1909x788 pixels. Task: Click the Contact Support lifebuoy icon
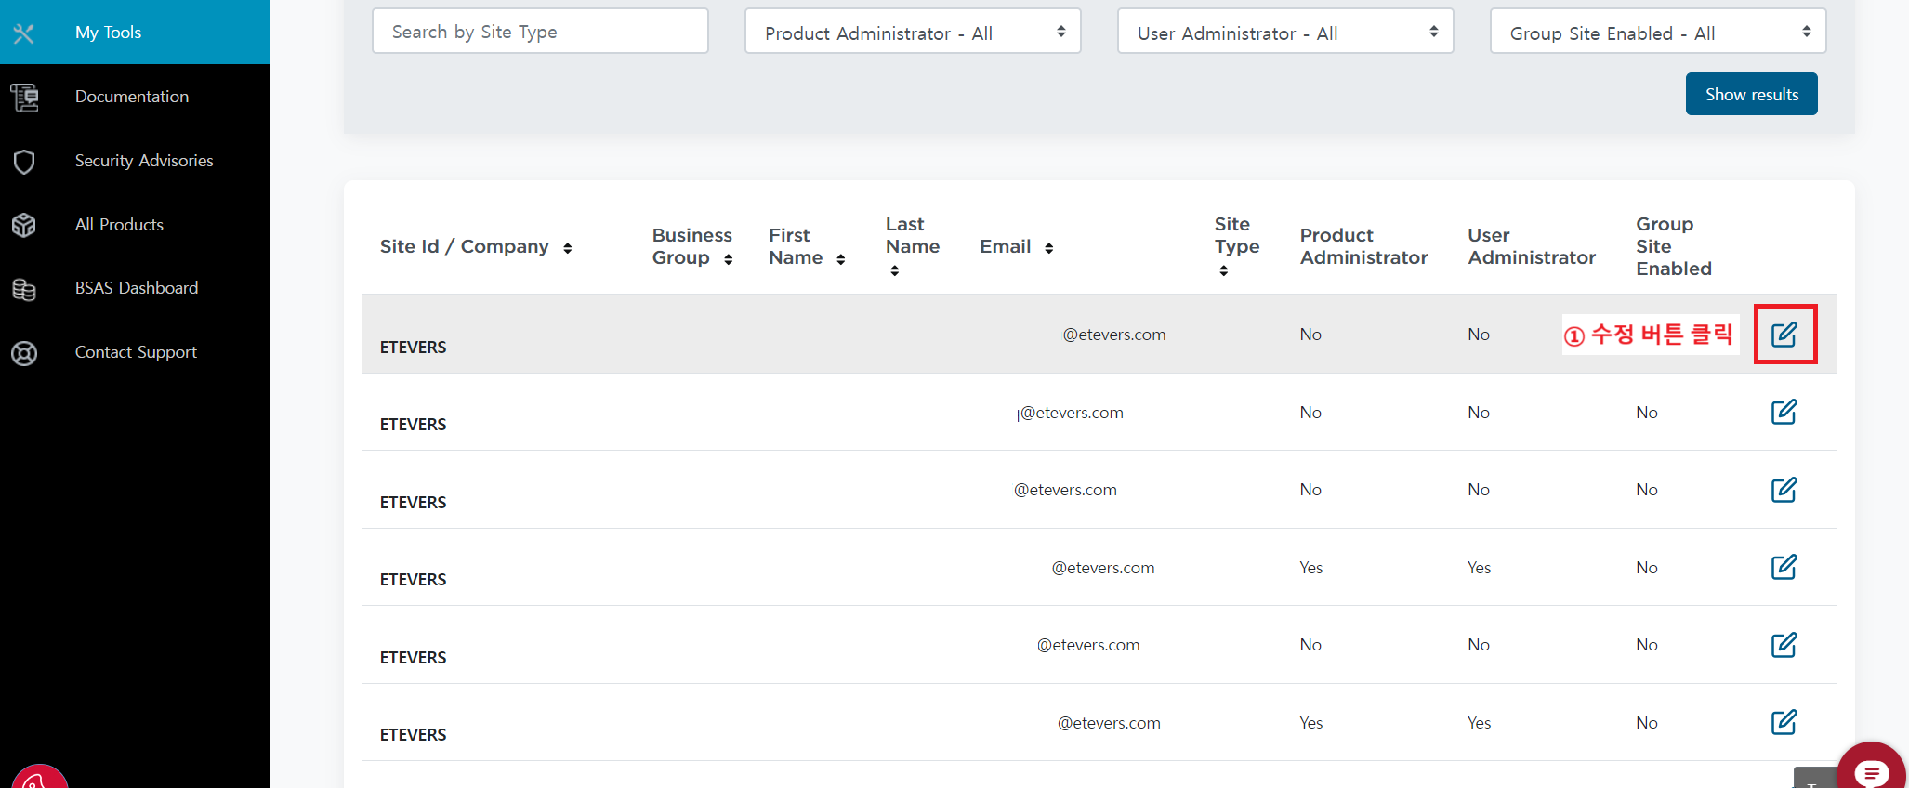point(24,353)
